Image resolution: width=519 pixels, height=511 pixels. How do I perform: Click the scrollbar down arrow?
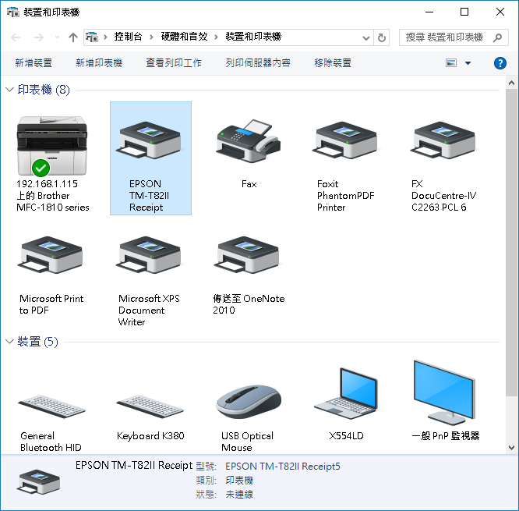point(511,448)
